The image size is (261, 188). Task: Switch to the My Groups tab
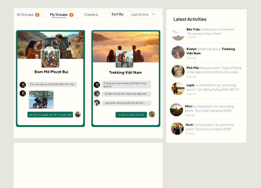pos(59,15)
